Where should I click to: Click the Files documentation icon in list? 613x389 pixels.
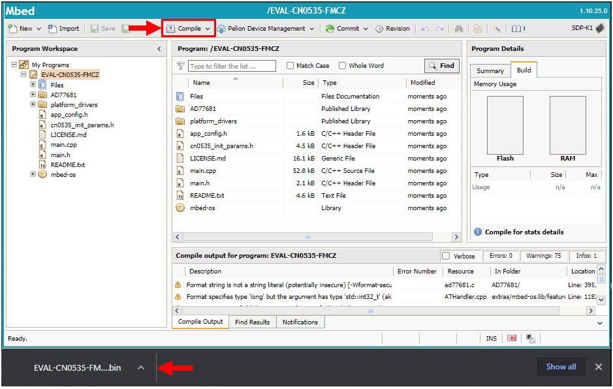tap(180, 96)
